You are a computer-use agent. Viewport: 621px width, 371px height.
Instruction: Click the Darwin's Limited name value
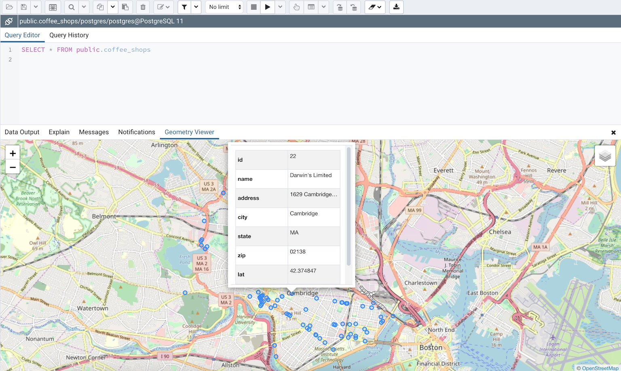click(310, 175)
